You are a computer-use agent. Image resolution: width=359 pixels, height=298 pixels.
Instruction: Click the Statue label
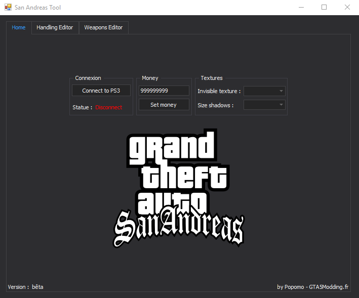click(x=82, y=107)
